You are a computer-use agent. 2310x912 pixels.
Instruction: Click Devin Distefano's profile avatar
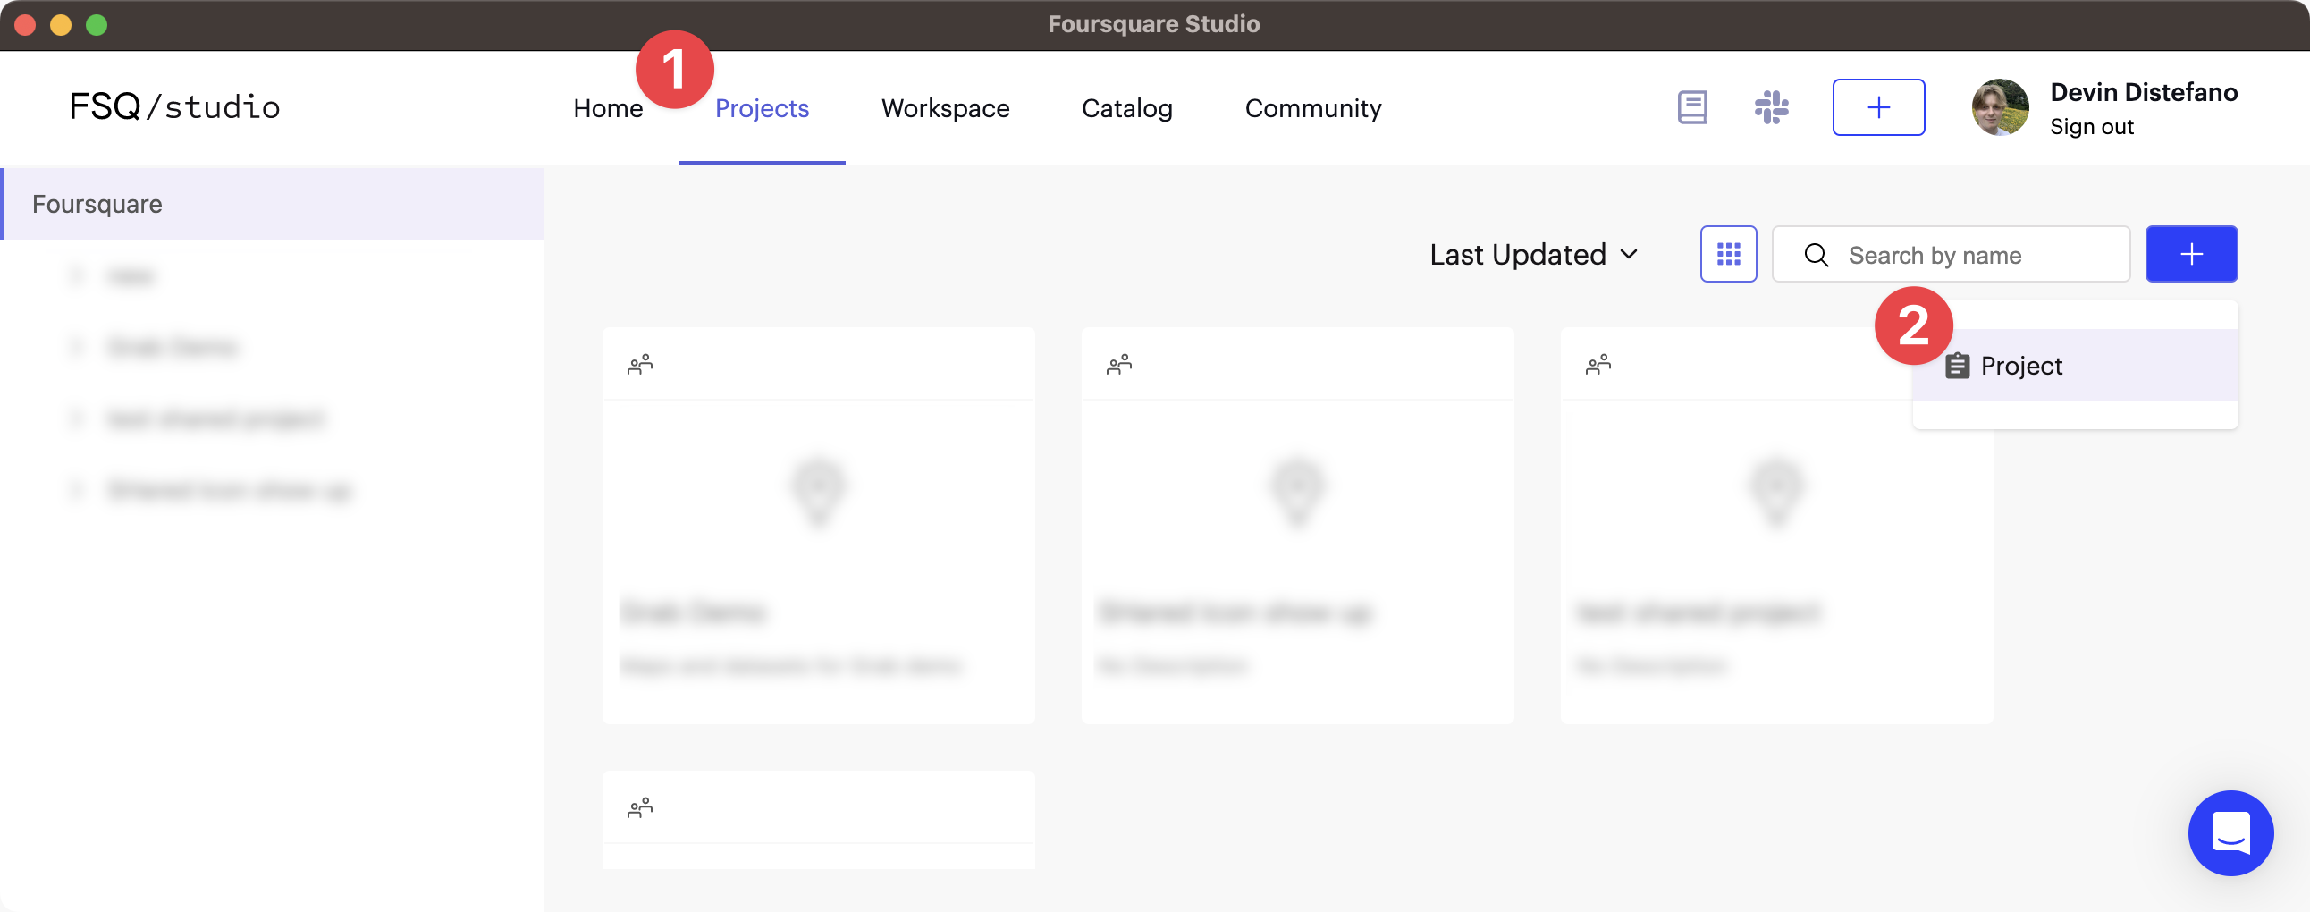point(2000,107)
